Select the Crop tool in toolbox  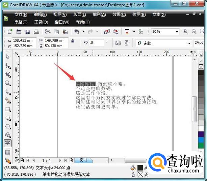[7, 74]
